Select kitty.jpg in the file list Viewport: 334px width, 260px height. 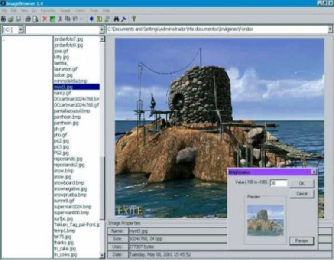(62, 57)
